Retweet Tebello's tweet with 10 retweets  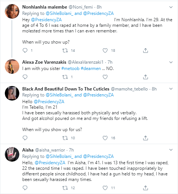(x=65, y=138)
